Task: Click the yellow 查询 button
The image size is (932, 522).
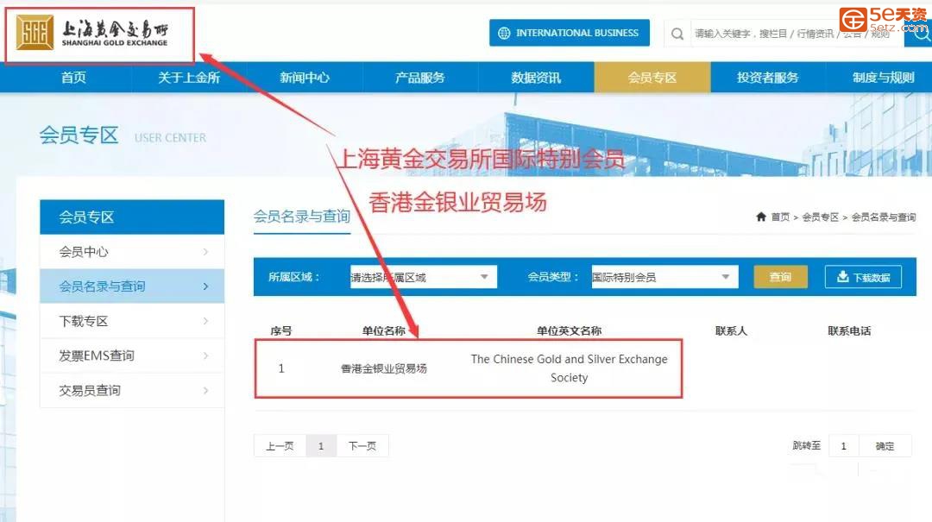Action: coord(780,277)
